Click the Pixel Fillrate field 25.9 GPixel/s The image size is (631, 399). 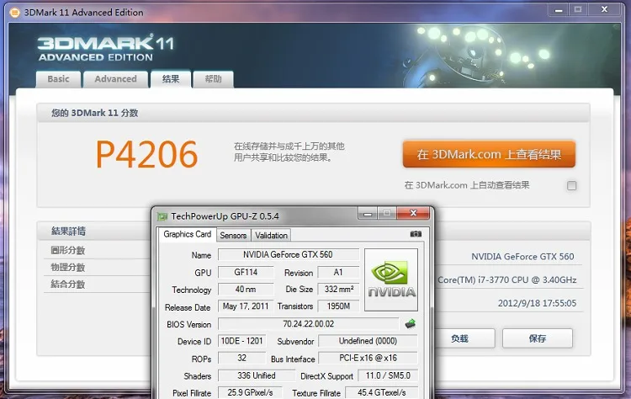click(250, 392)
